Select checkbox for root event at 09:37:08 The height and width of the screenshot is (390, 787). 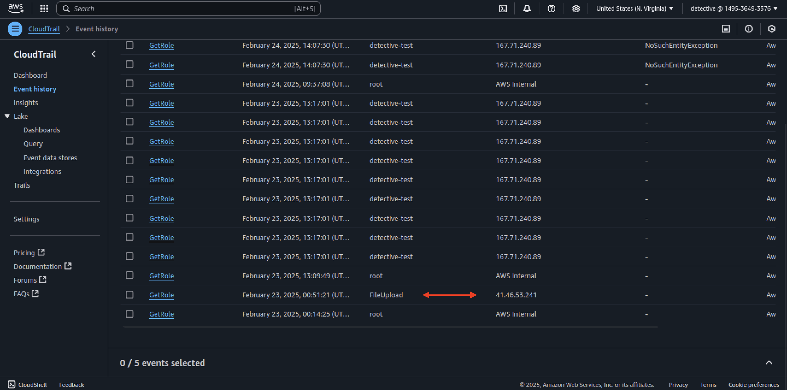click(x=130, y=83)
